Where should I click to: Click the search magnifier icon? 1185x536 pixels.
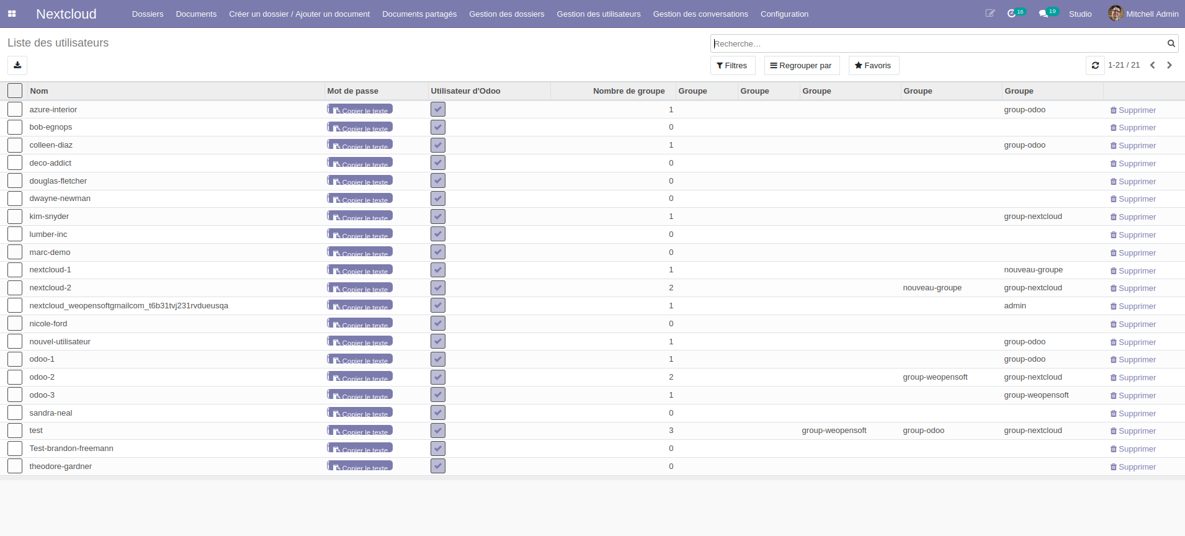(1171, 43)
